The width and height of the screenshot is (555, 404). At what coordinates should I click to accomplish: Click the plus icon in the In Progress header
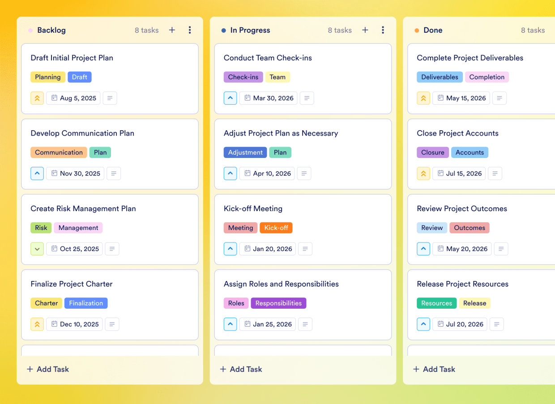click(365, 30)
